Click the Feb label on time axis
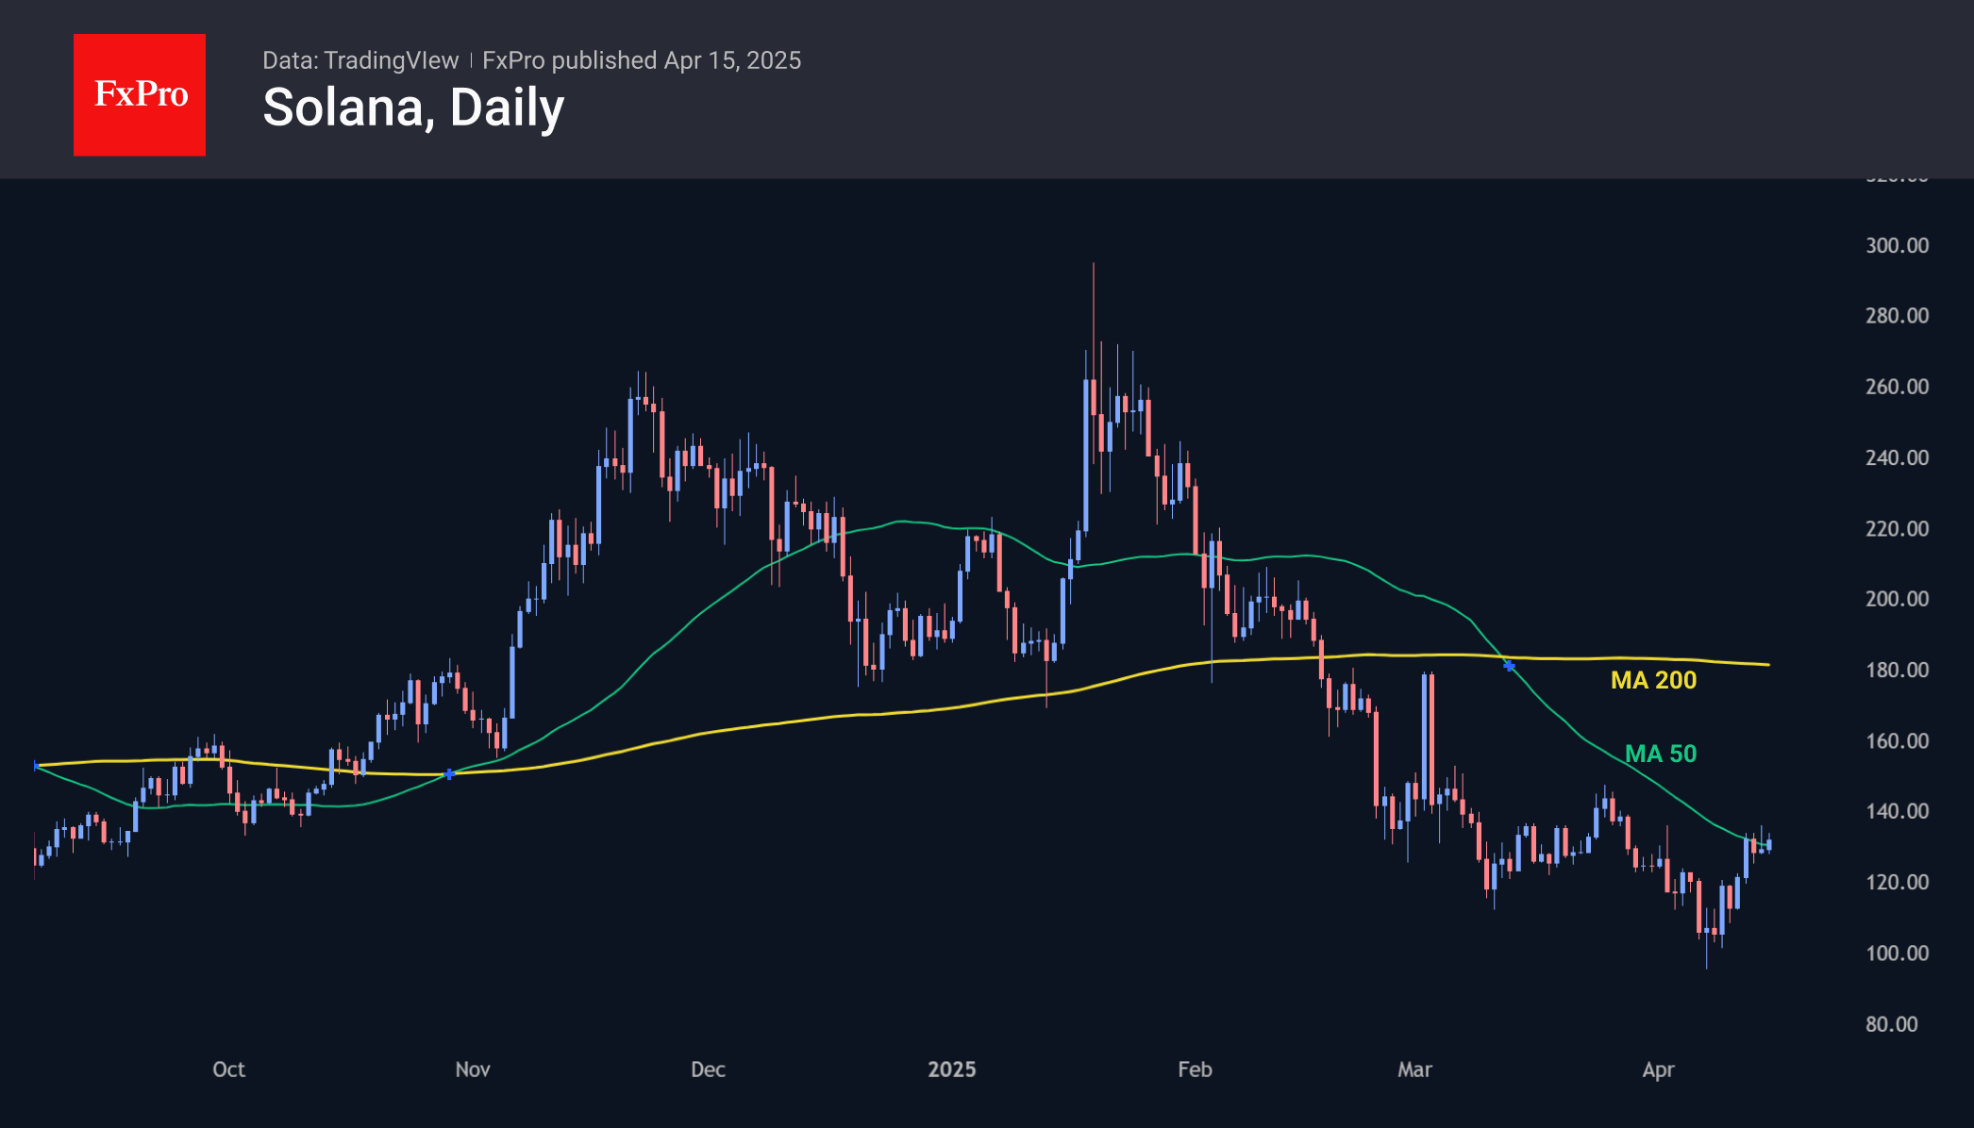The width and height of the screenshot is (1974, 1128). coord(1195,1070)
